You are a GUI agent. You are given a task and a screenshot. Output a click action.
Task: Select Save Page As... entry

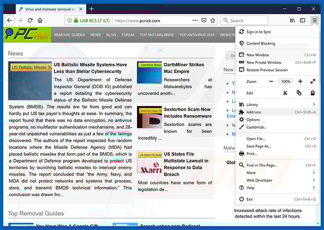coord(276,146)
